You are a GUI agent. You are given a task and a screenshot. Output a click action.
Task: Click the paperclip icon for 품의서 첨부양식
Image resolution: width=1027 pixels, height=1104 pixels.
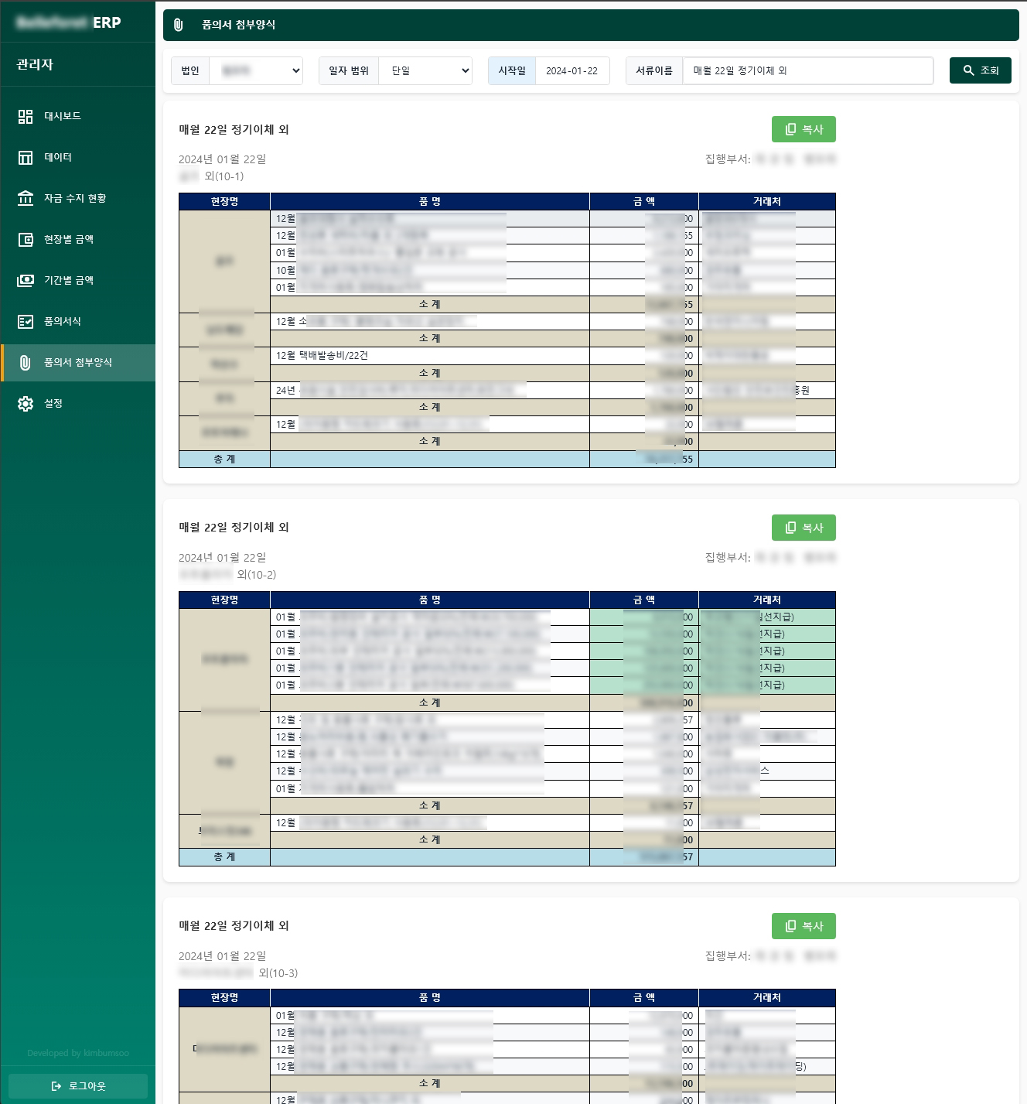[x=26, y=362]
